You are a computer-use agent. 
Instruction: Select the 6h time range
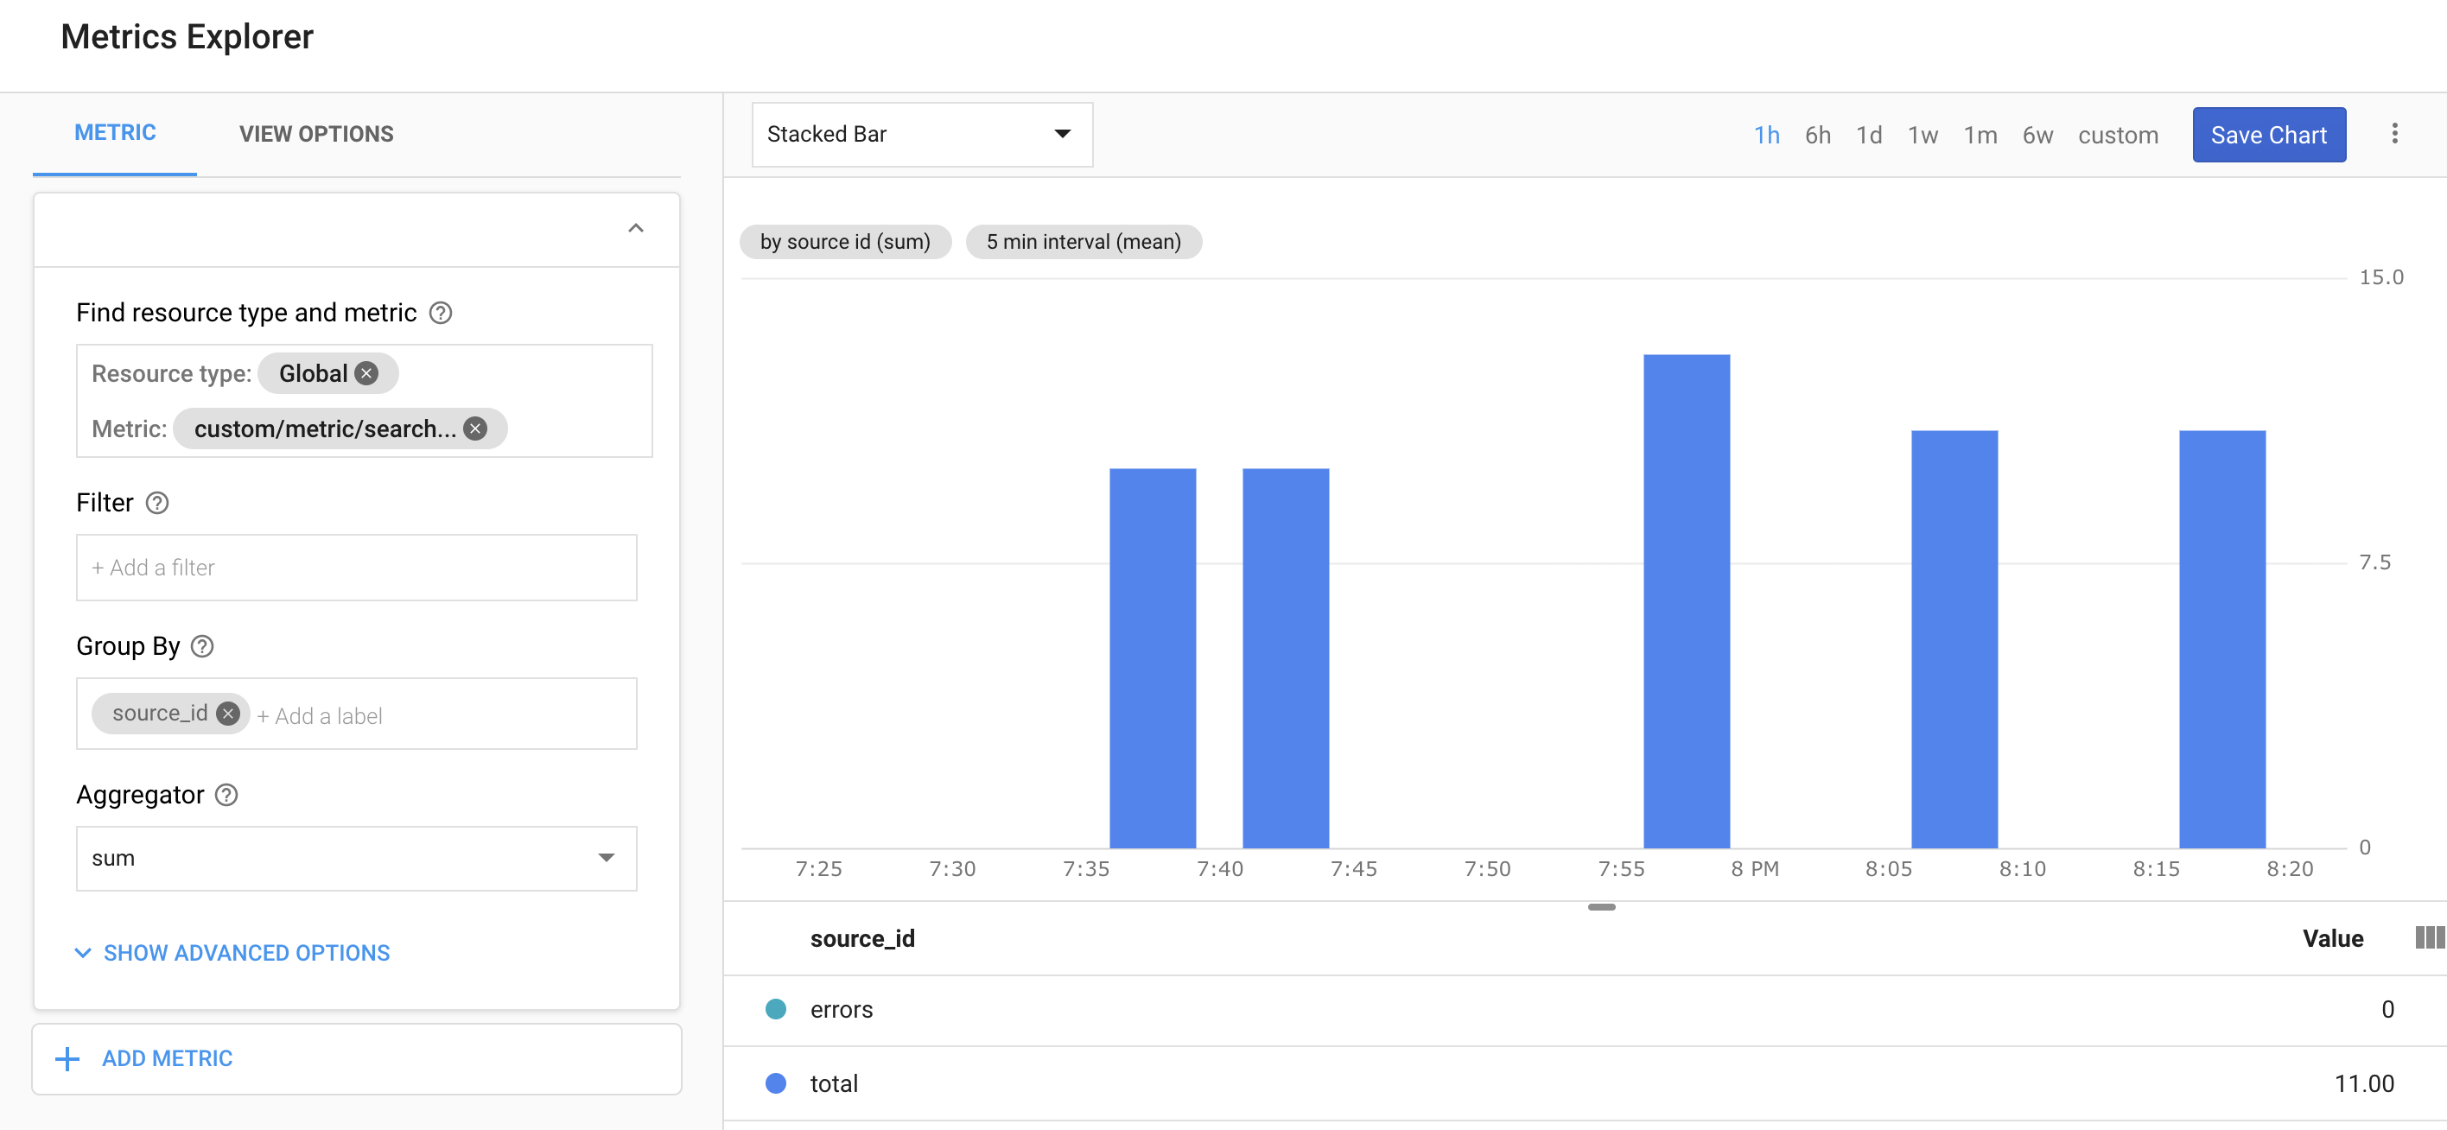[1817, 135]
